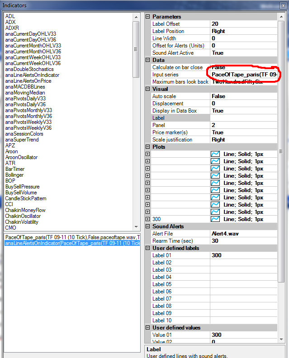The image size is (289, 358).
Task: Edit Alert File value Alert4.wav
Action: pyautogui.click(x=243, y=234)
